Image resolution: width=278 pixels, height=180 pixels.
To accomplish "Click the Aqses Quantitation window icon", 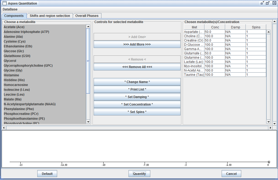I will click(x=5, y=3).
